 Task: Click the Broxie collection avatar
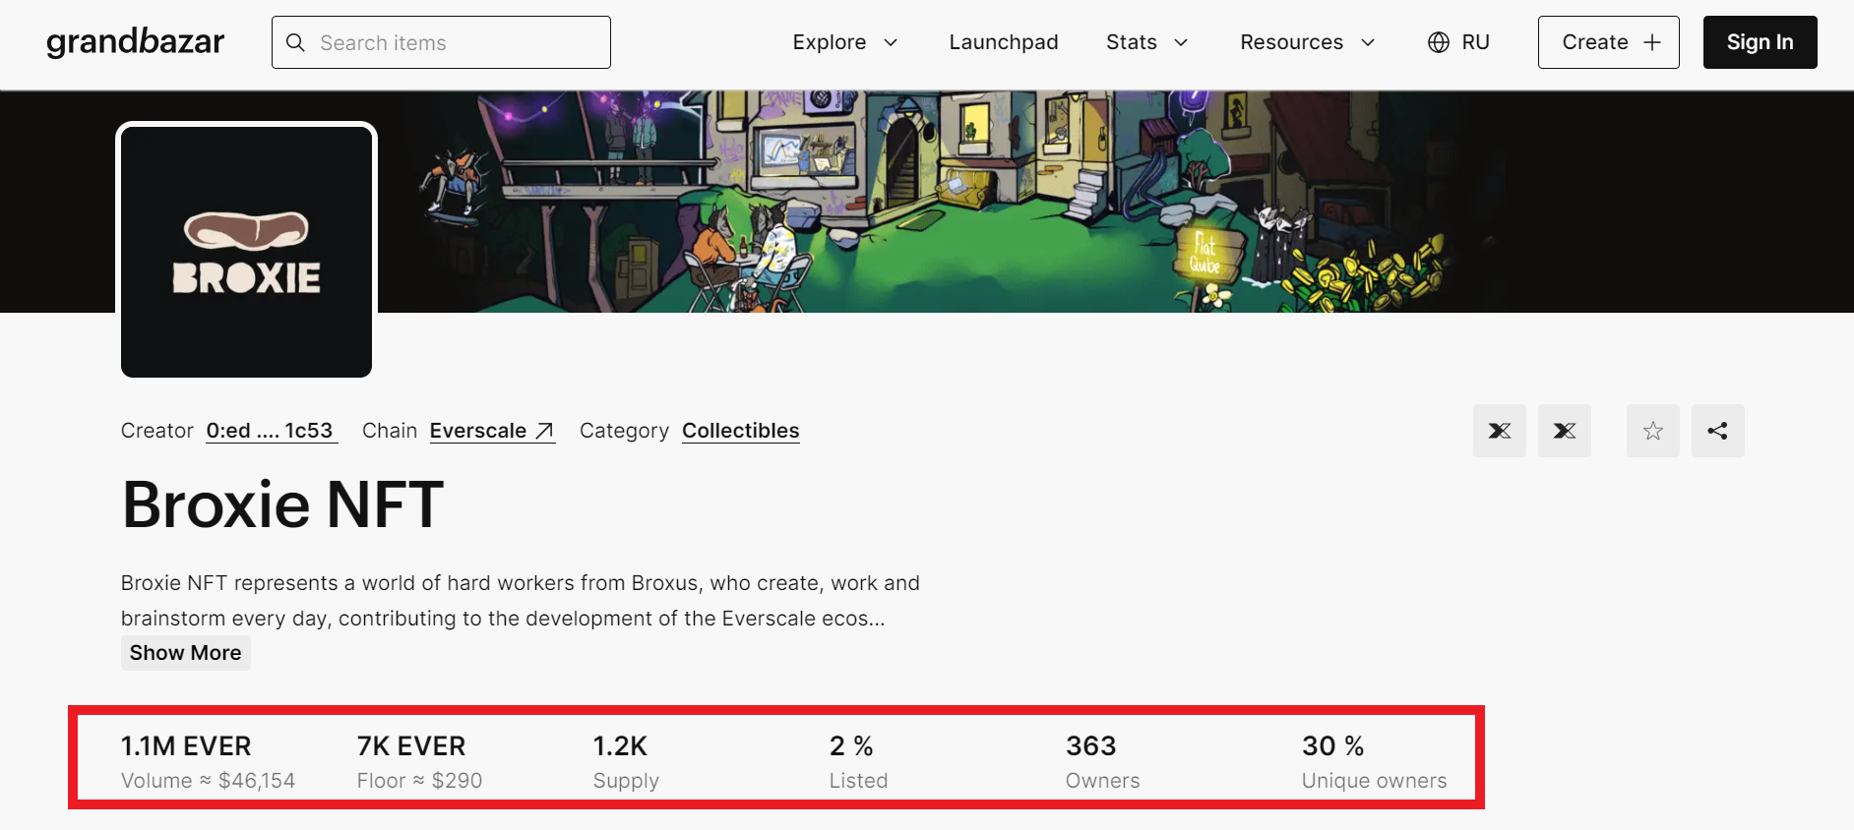(x=246, y=251)
